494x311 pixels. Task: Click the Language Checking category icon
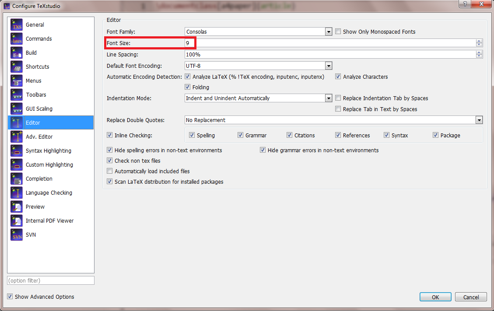pos(17,193)
